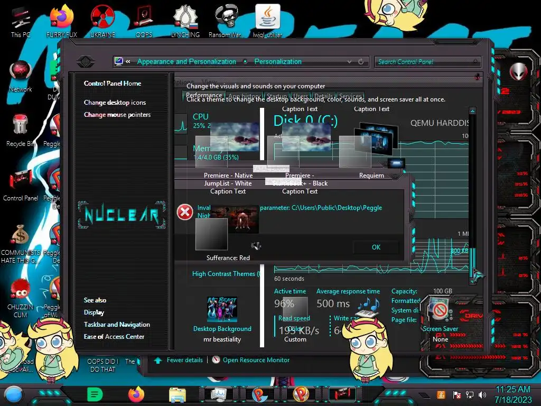Click the Personalization breadcrumb
This screenshot has height=406, width=541.
point(278,61)
